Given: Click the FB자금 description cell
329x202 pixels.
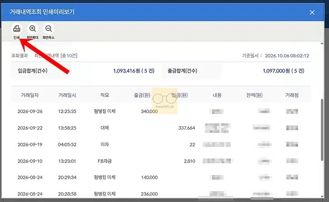Looking at the screenshot, I should (105, 161).
